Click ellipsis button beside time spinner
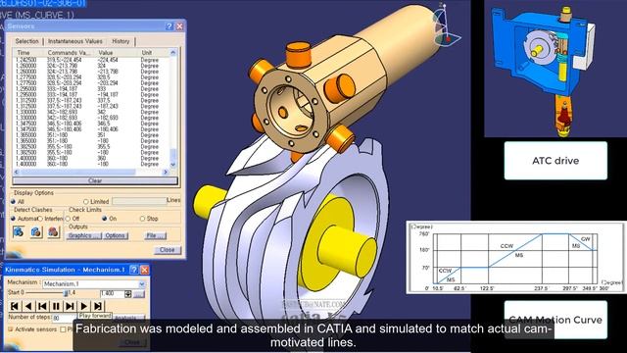This screenshot has height=353, width=627. pos(139,294)
